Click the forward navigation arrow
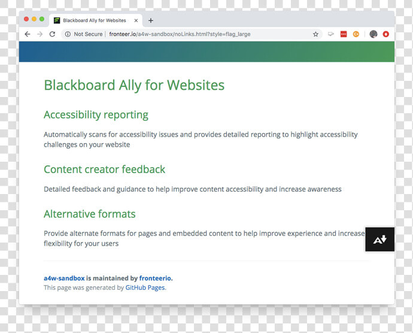The height and width of the screenshot is (333, 413). click(40, 34)
